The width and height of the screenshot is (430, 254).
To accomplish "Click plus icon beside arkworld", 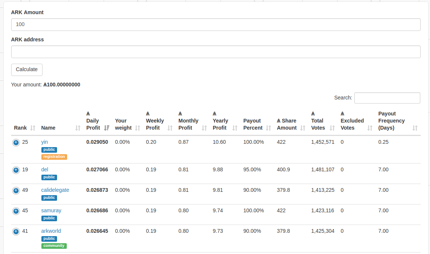I will coord(16,232).
